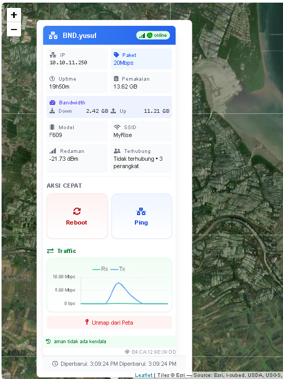Image resolution: width=283 pixels, height=379 pixels.
Task: Click the Ping network icon
Action: pos(141,211)
